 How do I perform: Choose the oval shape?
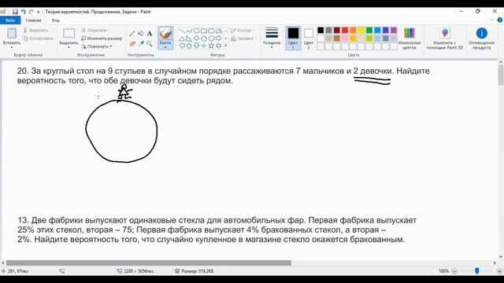(x=196, y=31)
